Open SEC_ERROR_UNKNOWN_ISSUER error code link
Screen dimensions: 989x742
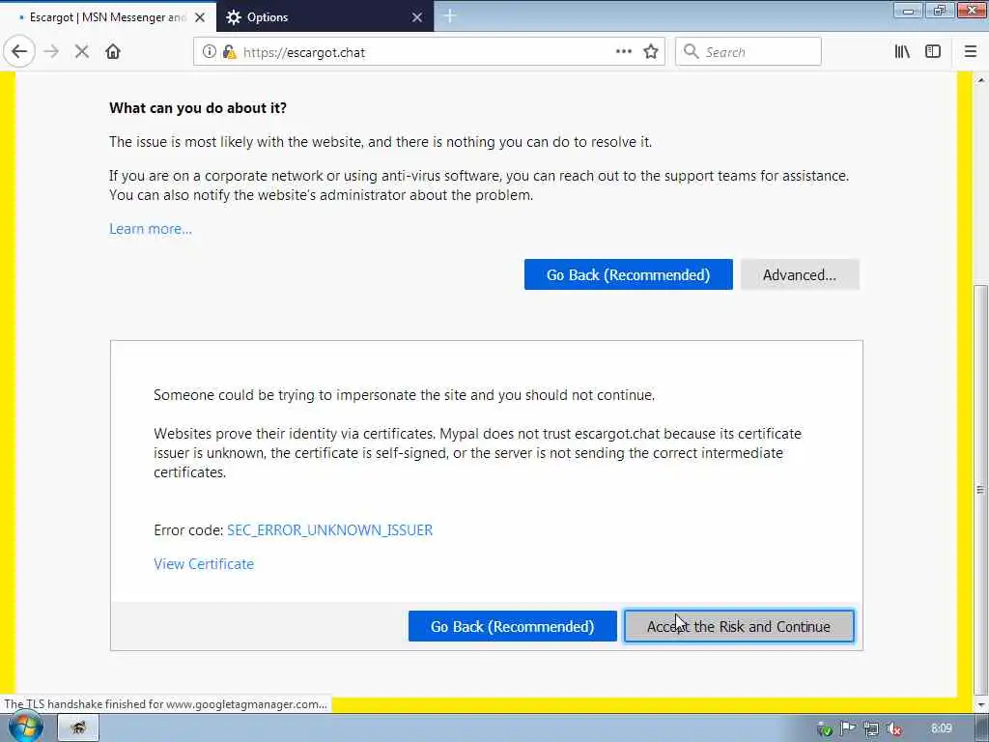(330, 530)
